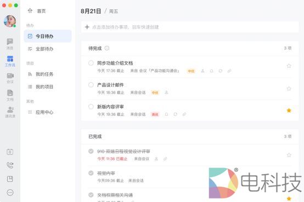This screenshot has height=202, width=304.
Task: Open task title 产品设计邮件
Action: (x=110, y=85)
